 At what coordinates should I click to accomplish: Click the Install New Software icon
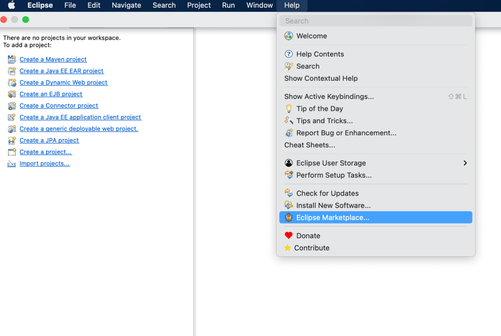click(x=289, y=205)
